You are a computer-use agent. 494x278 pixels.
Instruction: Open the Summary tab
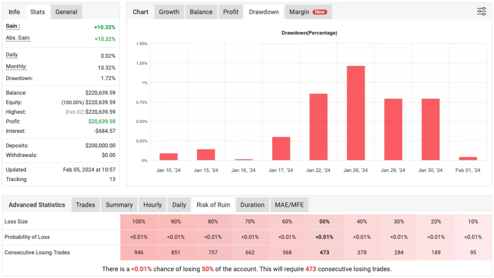pos(119,205)
